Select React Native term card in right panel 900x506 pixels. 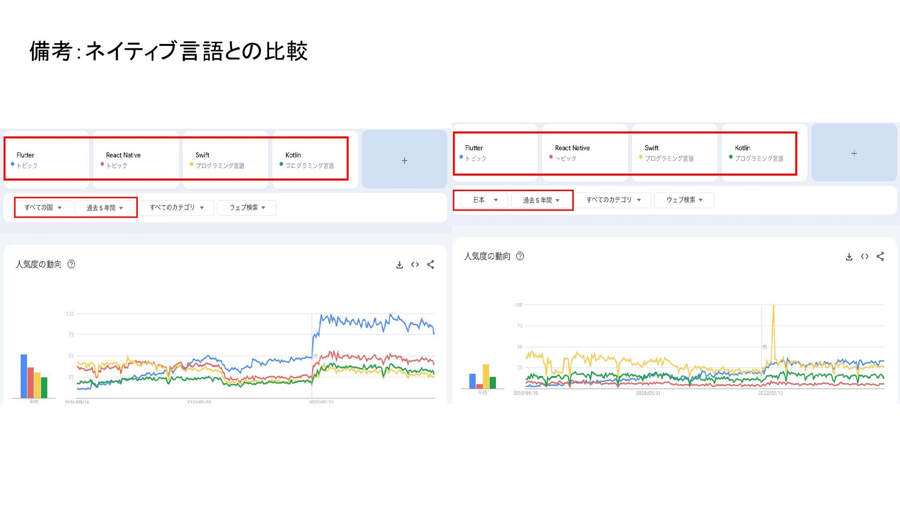click(x=585, y=153)
